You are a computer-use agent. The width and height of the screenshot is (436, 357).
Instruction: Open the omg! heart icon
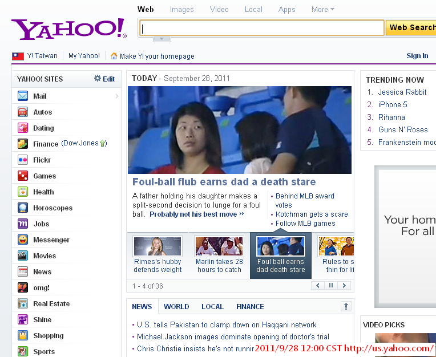coord(23,287)
